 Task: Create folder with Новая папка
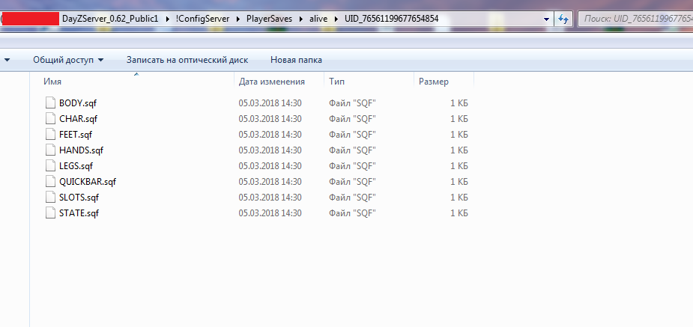coord(296,60)
